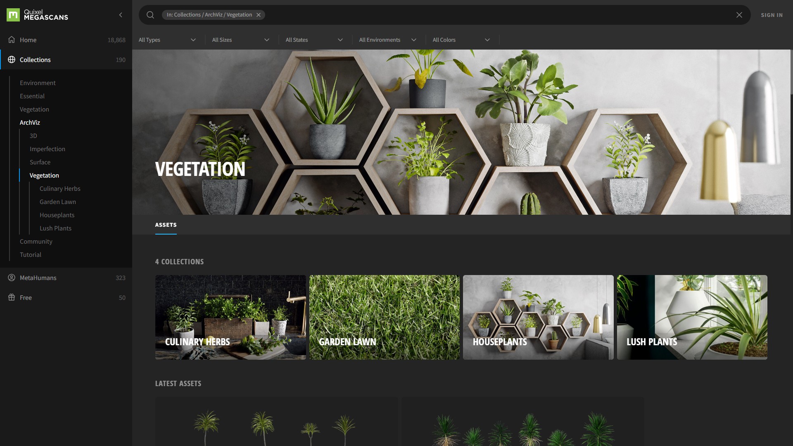Clear the search bar with X
The height and width of the screenshot is (446, 793).
coord(739,15)
